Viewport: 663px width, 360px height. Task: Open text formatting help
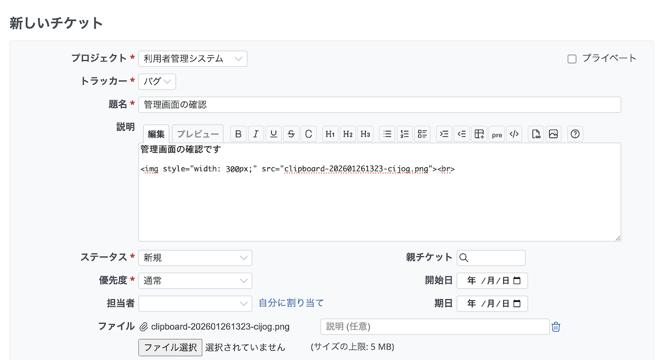(x=575, y=134)
